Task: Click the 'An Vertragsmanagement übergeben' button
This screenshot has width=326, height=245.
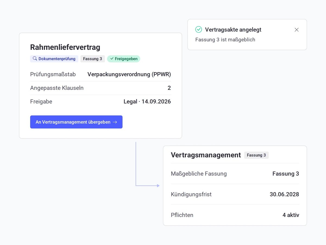Action: (x=76, y=122)
